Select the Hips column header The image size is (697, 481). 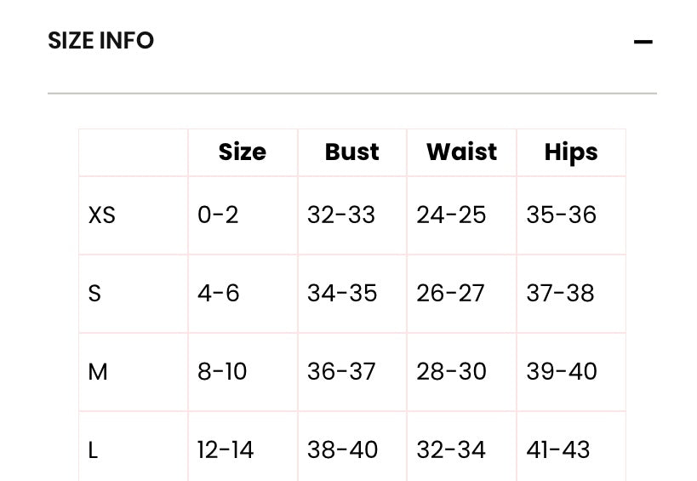[570, 152]
